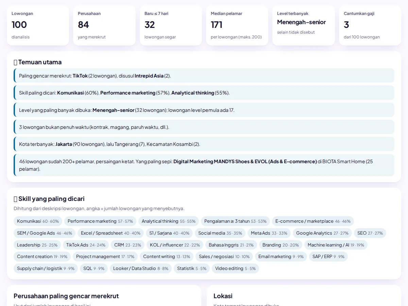The image size is (408, 306).
Task: Select the 'Social media' skill chip
Action: pyautogui.click(x=220, y=233)
